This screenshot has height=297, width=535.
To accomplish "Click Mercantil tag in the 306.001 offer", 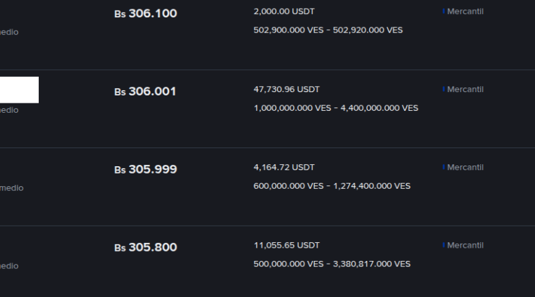I will [x=465, y=89].
